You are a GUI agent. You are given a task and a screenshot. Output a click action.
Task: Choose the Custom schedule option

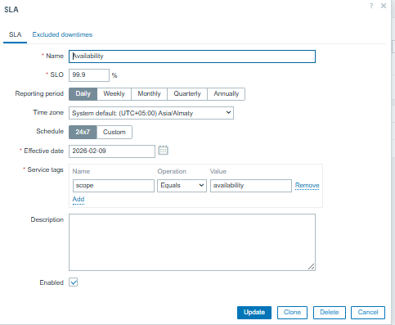pos(114,132)
